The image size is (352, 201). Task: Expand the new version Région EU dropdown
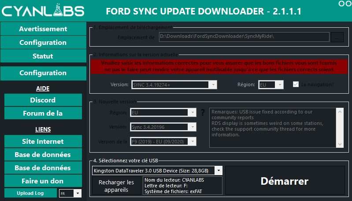coord(163,113)
